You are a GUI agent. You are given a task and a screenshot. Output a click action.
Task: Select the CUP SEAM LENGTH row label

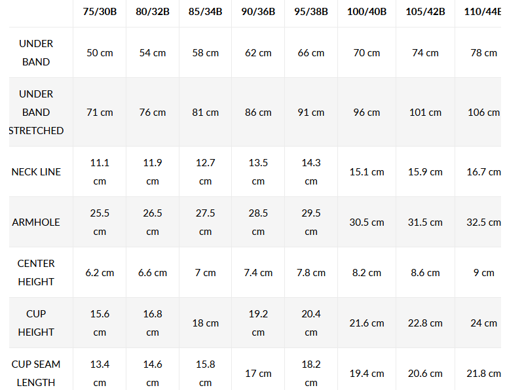point(36,373)
